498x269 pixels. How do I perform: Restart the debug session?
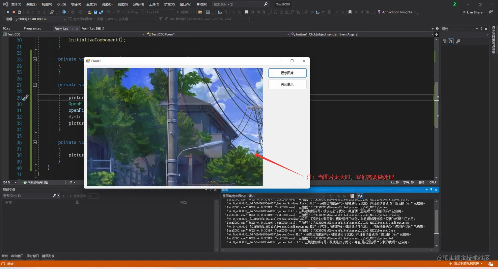pyautogui.click(x=19, y=12)
